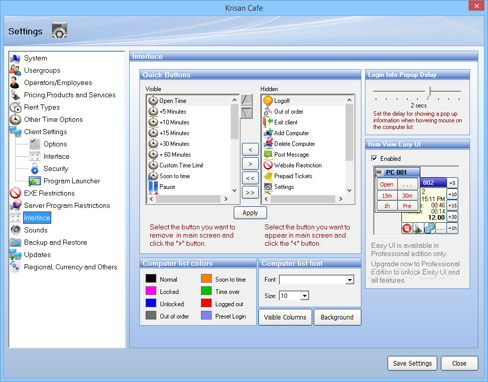Click the Security padlock icon

coord(35,169)
